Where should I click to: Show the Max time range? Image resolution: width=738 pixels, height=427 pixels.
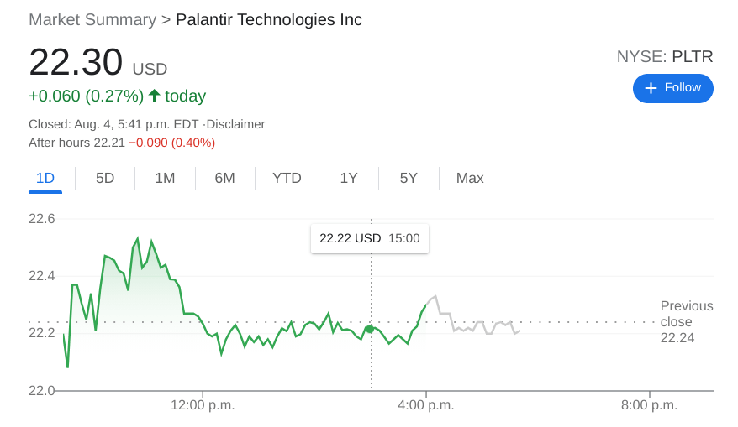470,178
